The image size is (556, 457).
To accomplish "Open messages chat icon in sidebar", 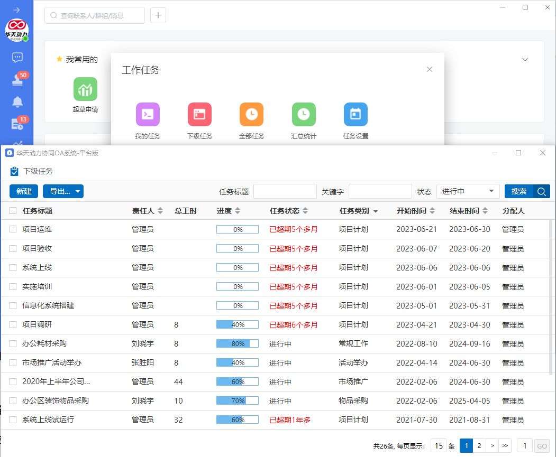I will point(17,58).
